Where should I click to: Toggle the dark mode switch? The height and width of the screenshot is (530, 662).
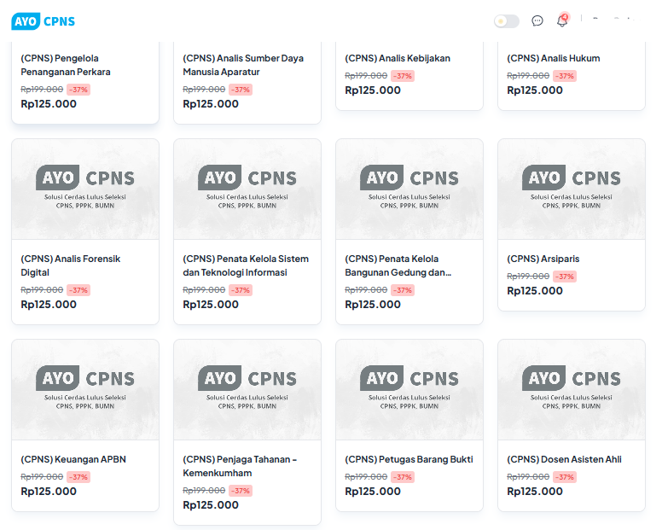coord(507,21)
